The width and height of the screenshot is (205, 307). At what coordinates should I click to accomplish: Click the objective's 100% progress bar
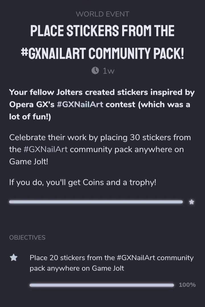click(x=102, y=285)
